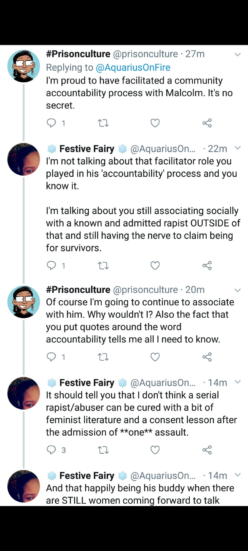The height and width of the screenshot is (551, 248).
Task: Open options chevron on 20m tweet
Action: (x=238, y=290)
